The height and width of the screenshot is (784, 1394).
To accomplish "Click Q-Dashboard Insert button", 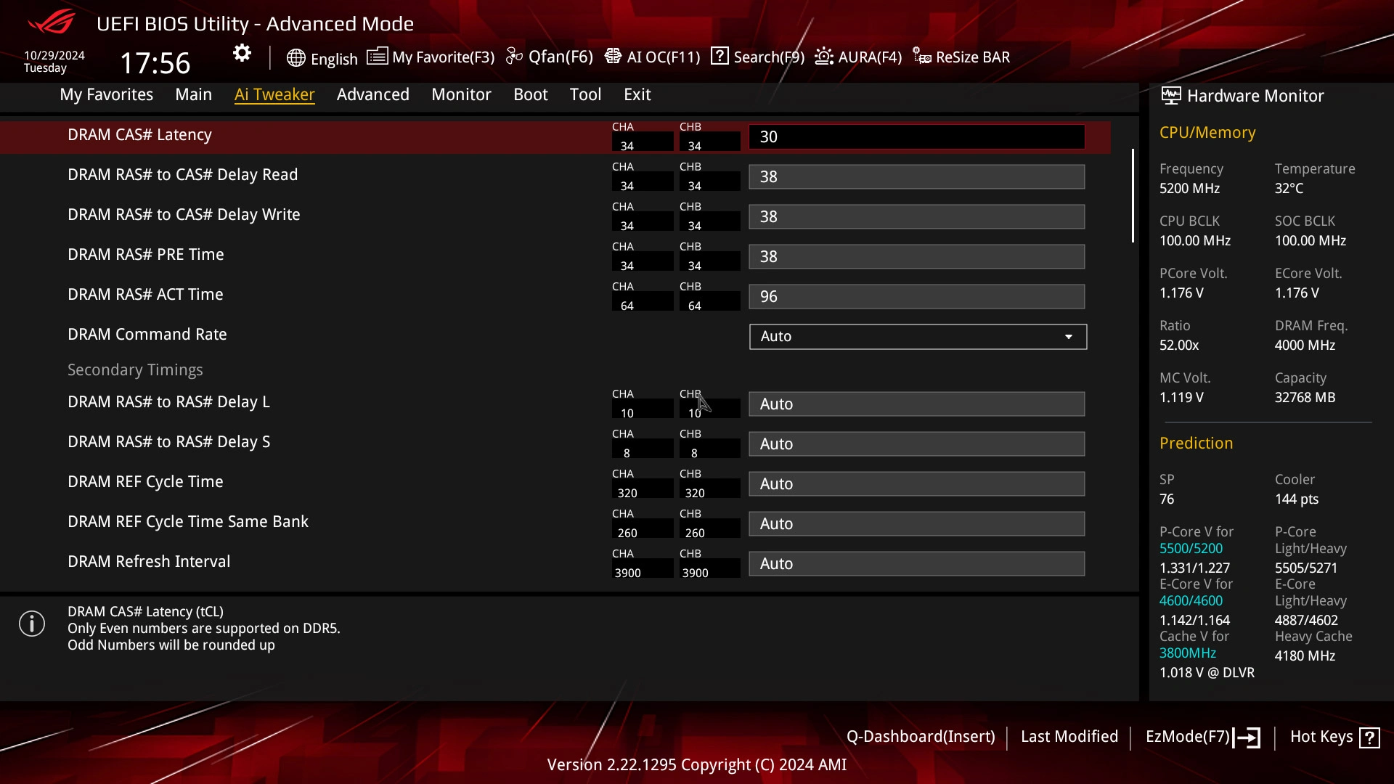I will (x=920, y=737).
